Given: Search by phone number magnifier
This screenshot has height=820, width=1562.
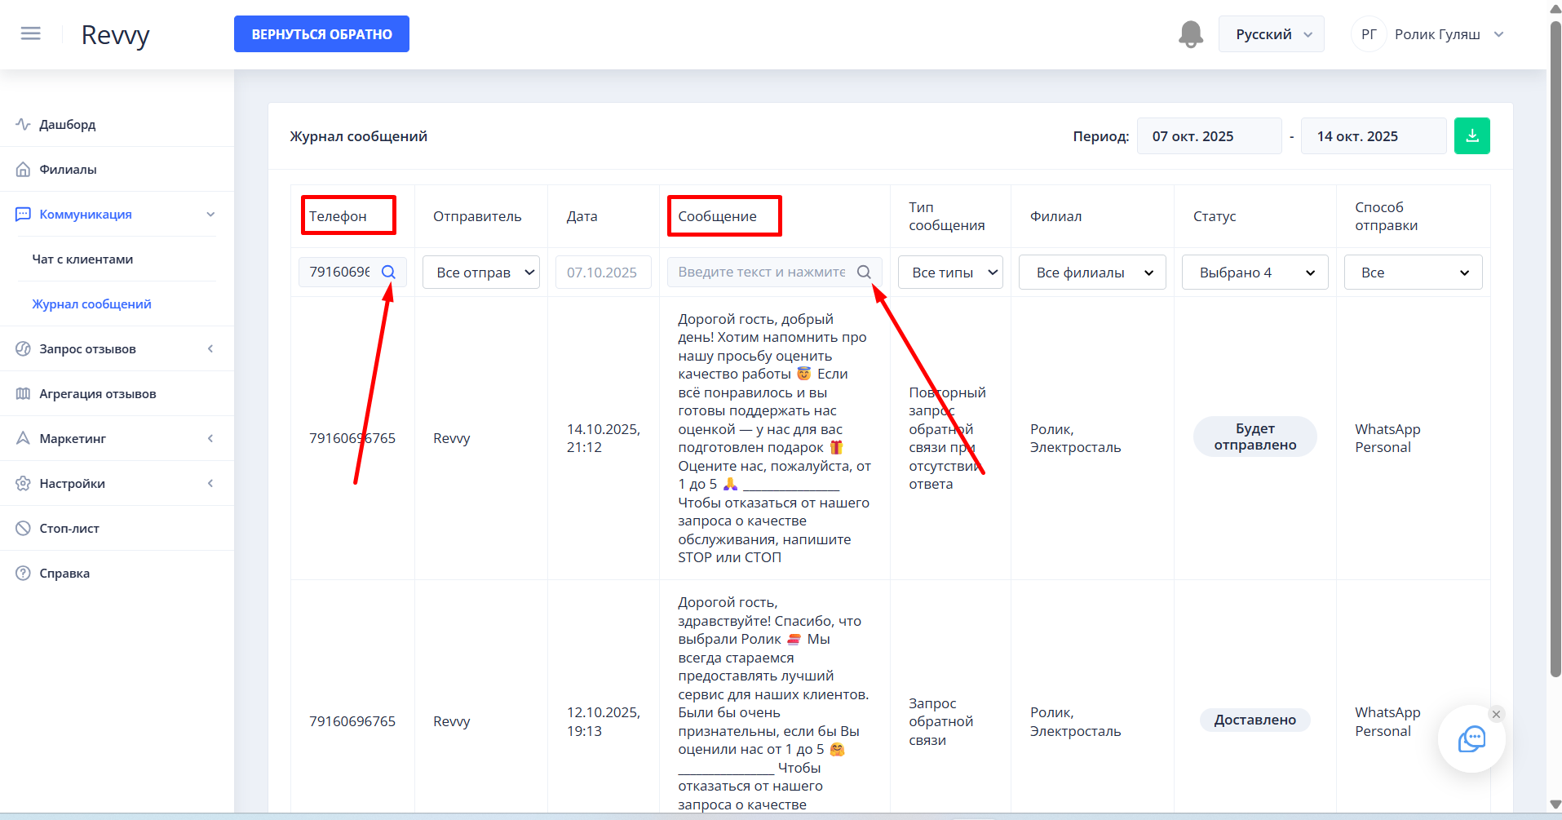Looking at the screenshot, I should coord(388,273).
